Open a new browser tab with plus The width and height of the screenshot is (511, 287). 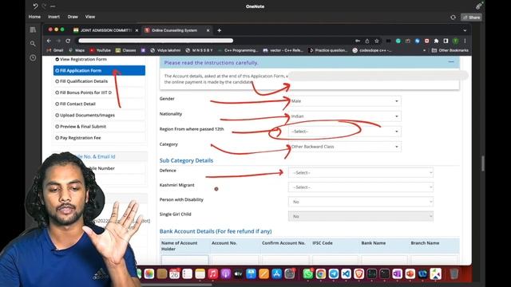pos(220,30)
